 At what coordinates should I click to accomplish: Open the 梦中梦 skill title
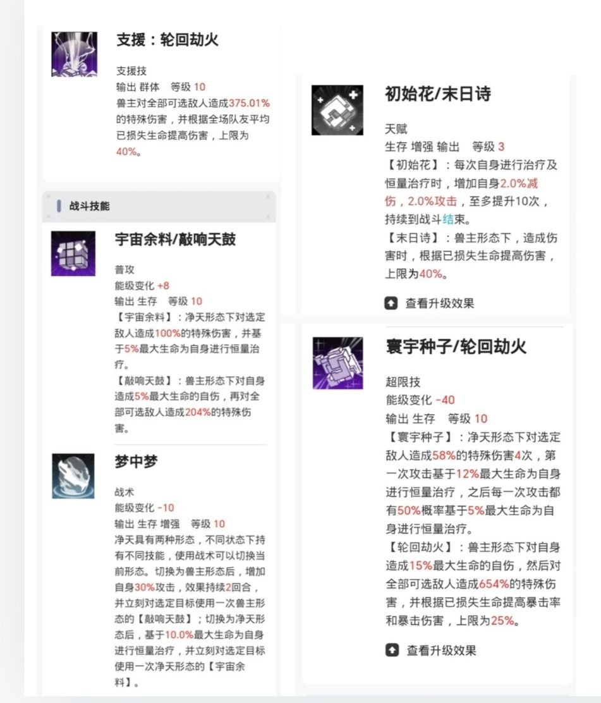click(x=137, y=462)
